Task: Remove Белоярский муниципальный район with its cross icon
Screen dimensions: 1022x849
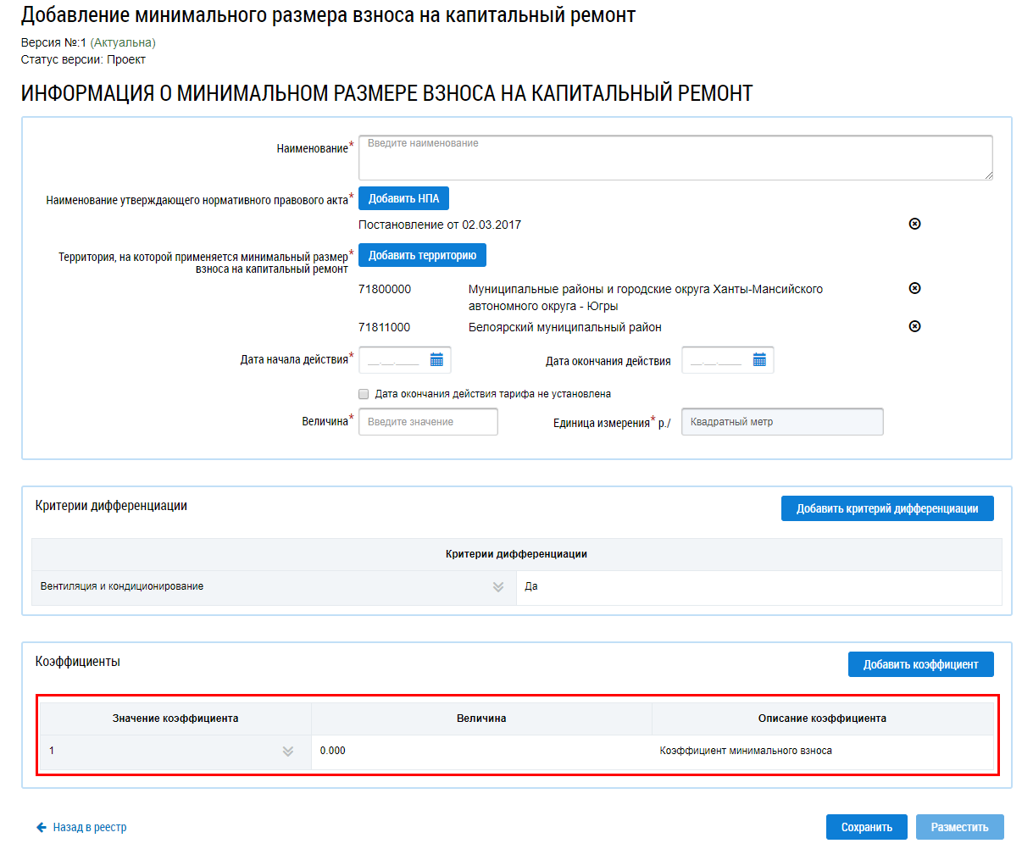Action: point(914,326)
